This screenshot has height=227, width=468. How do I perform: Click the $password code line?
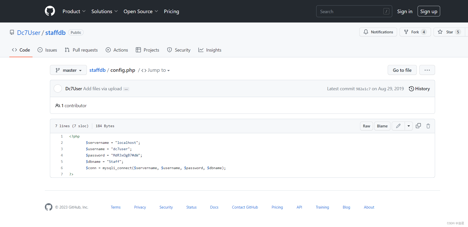click(114, 155)
